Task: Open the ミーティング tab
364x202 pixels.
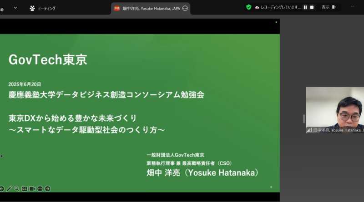Action: coord(42,8)
